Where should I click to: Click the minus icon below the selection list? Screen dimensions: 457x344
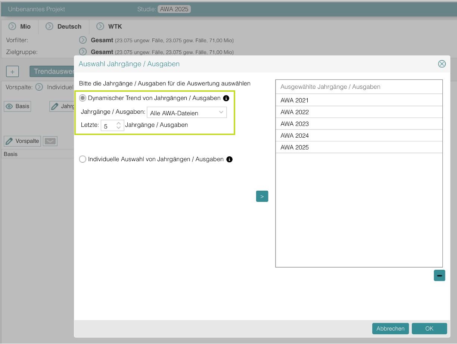click(439, 275)
